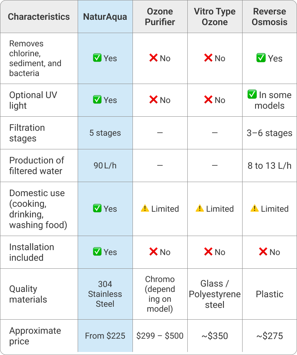The width and height of the screenshot is (297, 355).
Task: Click the red X for Vitro Type Ozone UV light
Action: [x=208, y=100]
